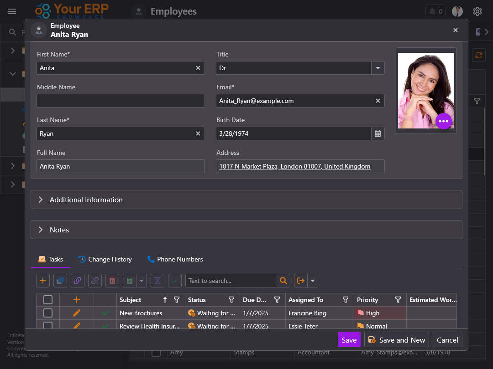Click the new task plus icon in toolbar
Screen dimensions: 493x369
(x=43, y=281)
